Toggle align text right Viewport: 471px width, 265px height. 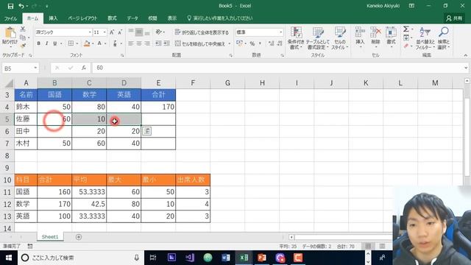pos(147,43)
